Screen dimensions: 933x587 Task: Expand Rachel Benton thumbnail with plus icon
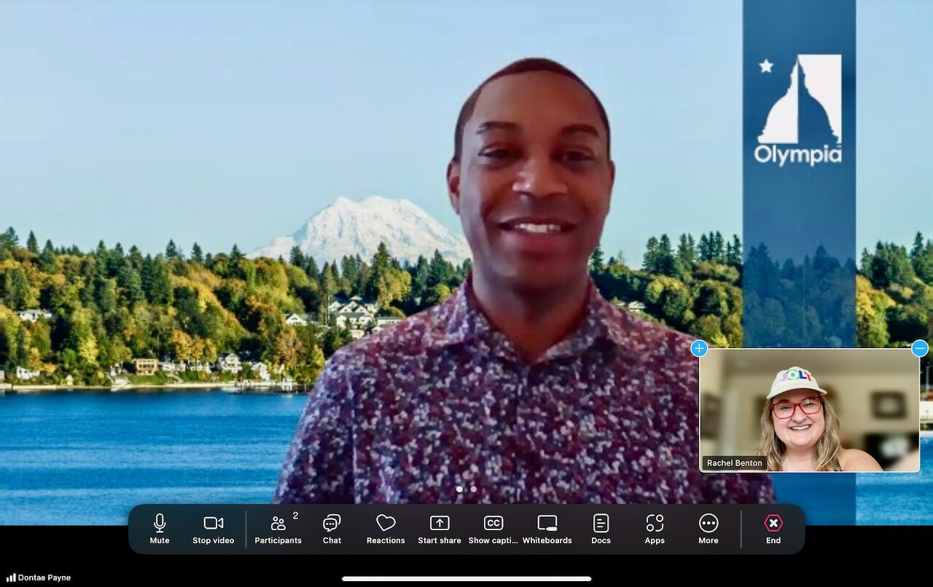[x=699, y=348]
